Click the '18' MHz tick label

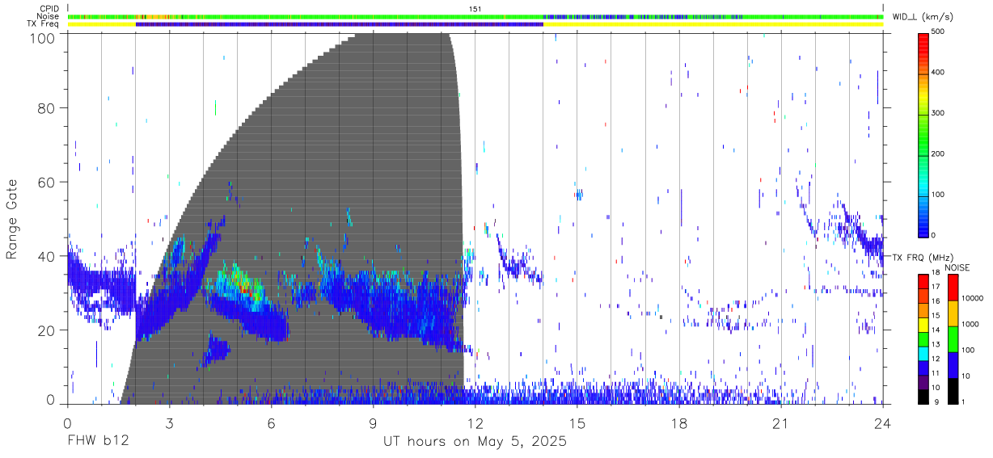(937, 273)
